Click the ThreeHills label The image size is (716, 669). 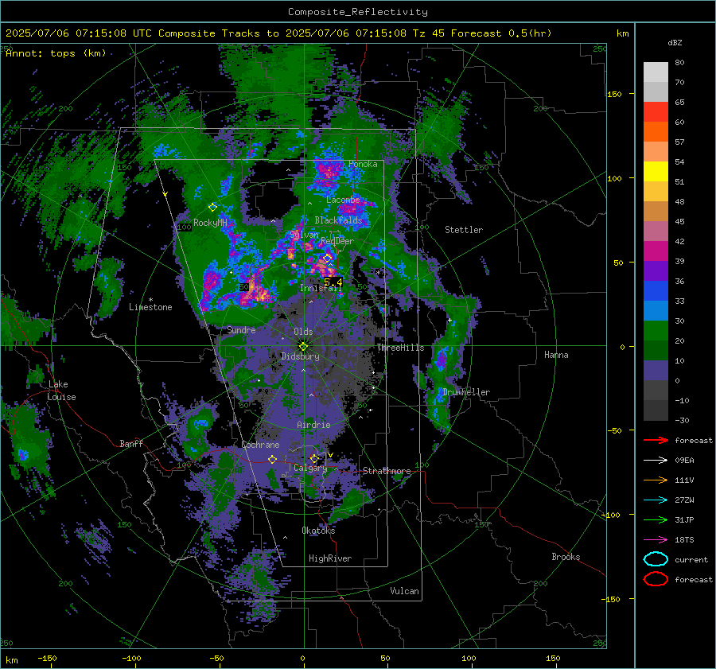click(x=400, y=348)
